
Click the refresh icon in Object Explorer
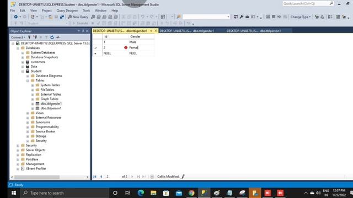pos(52,37)
